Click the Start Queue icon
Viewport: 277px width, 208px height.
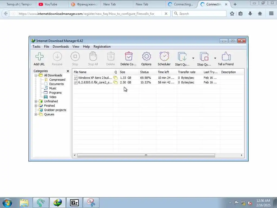click(182, 56)
